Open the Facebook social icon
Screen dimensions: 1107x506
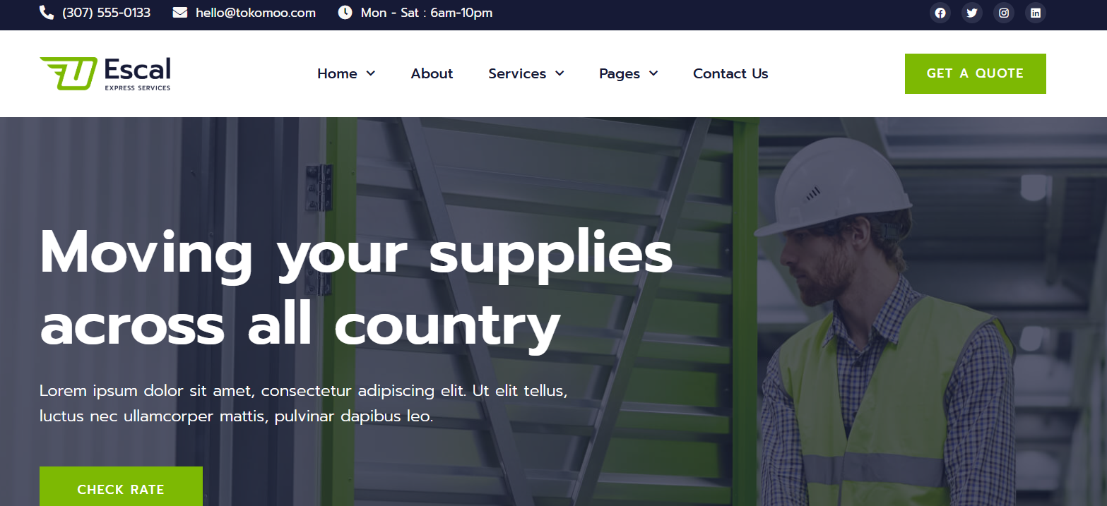click(x=940, y=13)
